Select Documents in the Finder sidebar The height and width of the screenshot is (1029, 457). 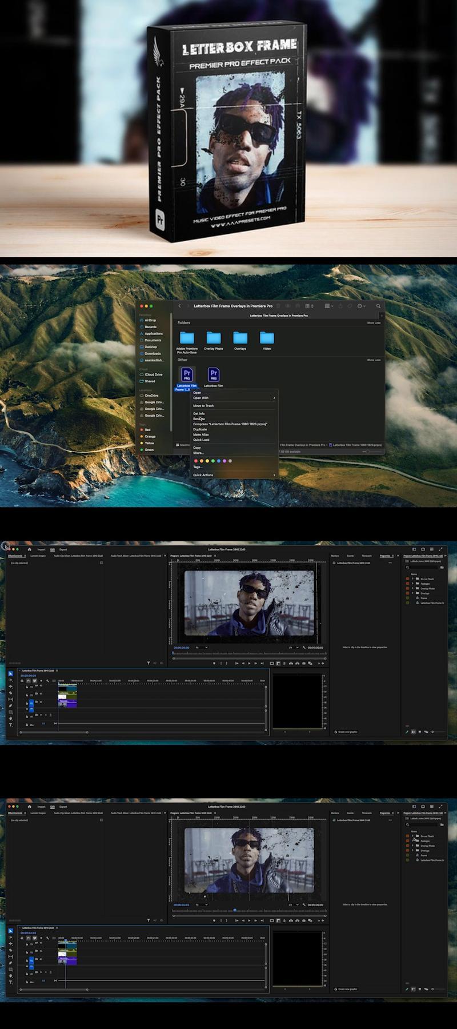pyautogui.click(x=150, y=340)
